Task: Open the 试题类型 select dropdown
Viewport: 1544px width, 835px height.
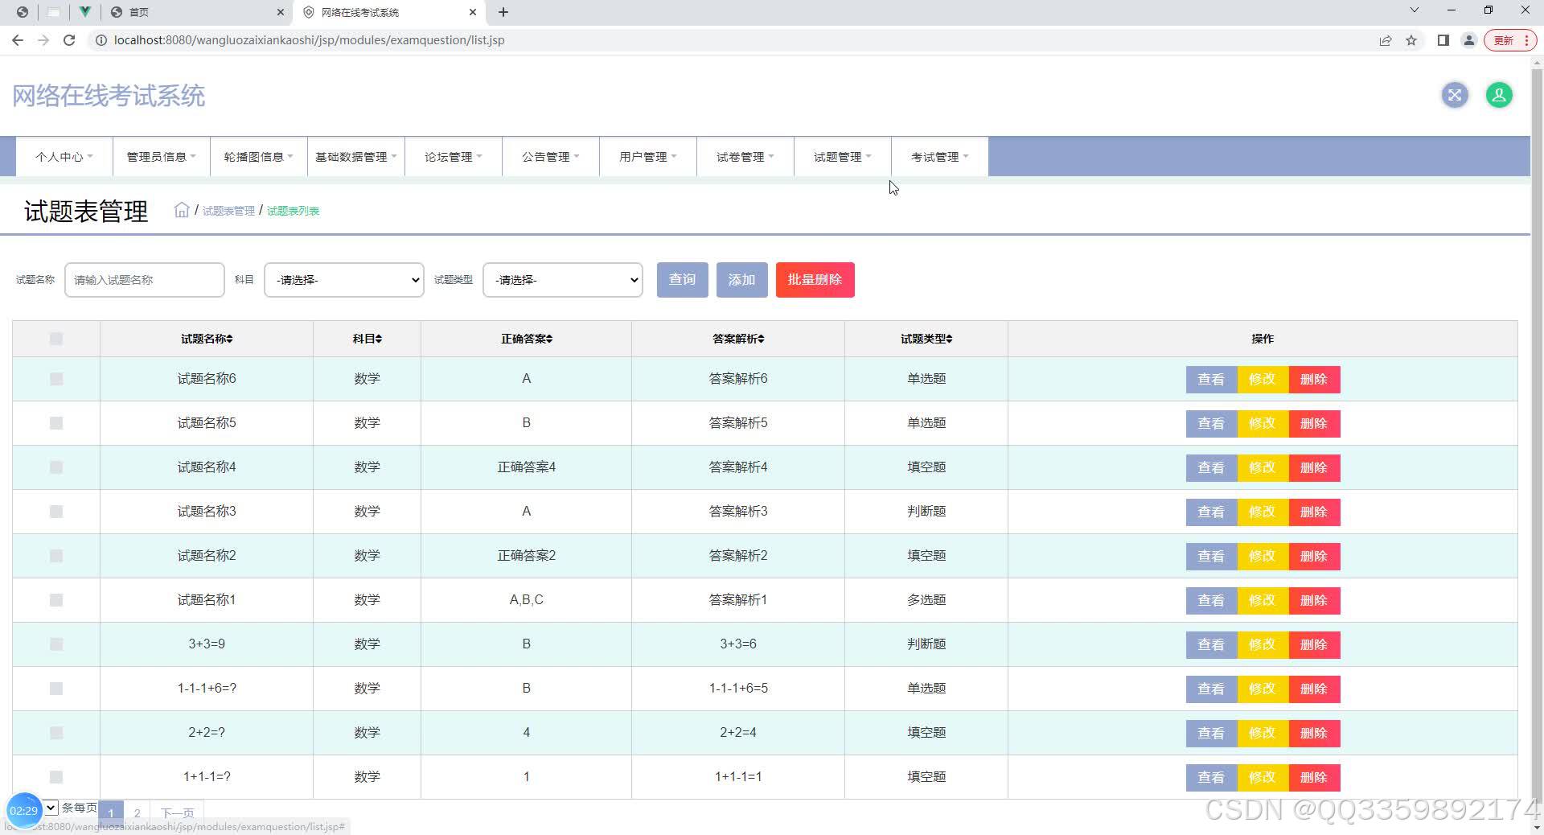Action: (563, 280)
